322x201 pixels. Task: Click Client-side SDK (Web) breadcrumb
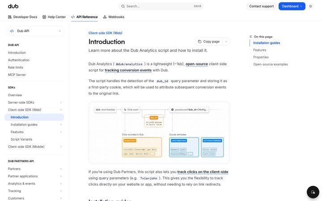point(106,33)
